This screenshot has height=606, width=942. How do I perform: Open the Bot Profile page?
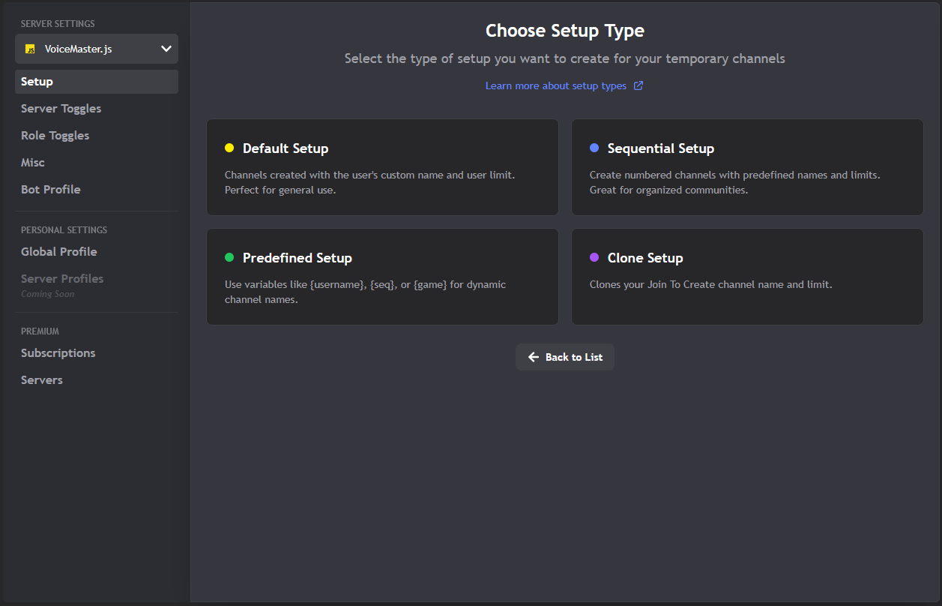click(50, 189)
